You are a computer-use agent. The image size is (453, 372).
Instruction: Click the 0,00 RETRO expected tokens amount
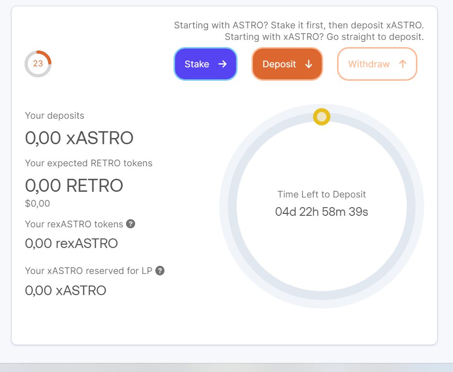pyautogui.click(x=74, y=186)
